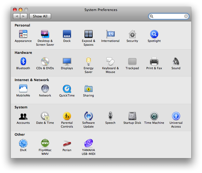Close the System Preferences window
The image size is (202, 173).
click(x=15, y=10)
